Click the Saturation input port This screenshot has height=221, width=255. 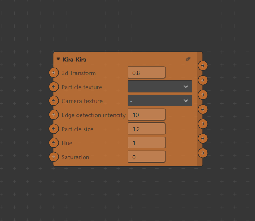pyautogui.click(x=54, y=157)
